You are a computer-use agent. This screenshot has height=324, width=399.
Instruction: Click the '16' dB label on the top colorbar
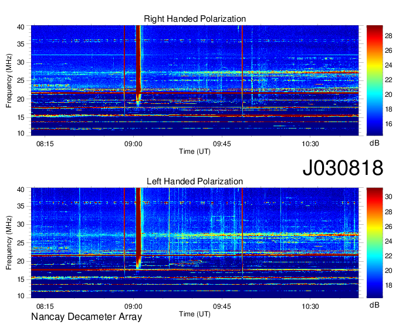coord(388,124)
